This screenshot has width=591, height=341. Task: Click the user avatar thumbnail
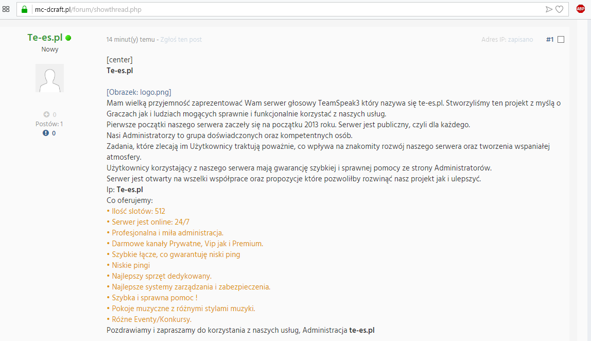(49, 78)
